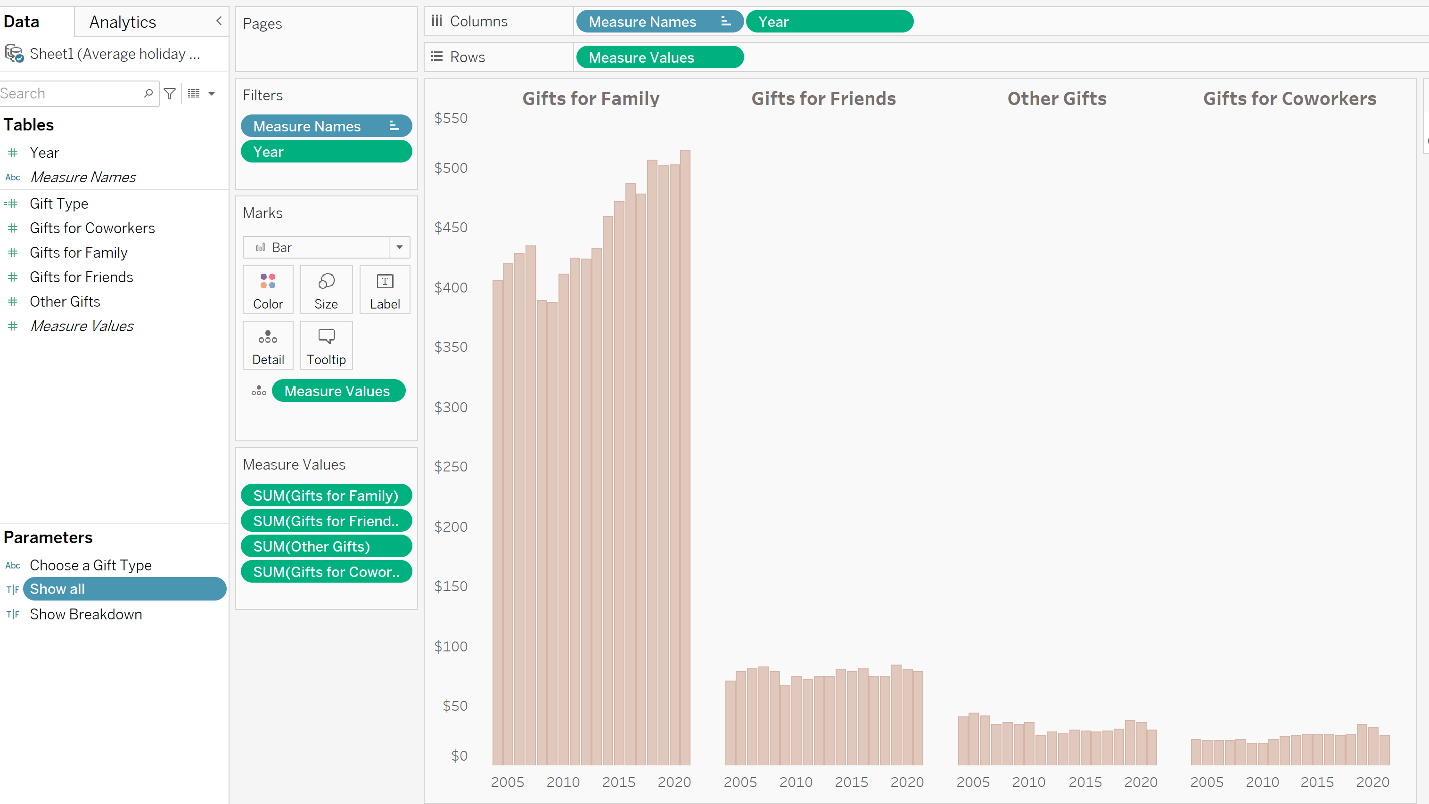
Task: Click the Year filter pill
Action: coord(326,152)
